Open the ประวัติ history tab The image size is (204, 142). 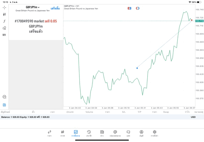pos(89,133)
